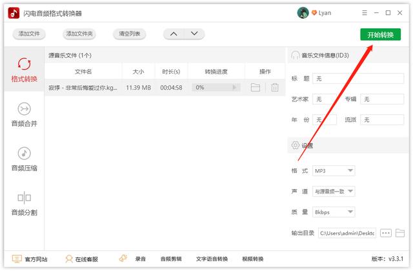Click the 0% conversion progress bar
The image size is (413, 271).
pos(216,87)
